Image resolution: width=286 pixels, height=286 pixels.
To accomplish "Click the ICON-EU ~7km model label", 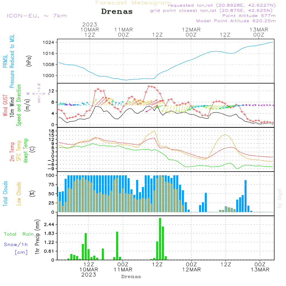I will coord(37,16).
